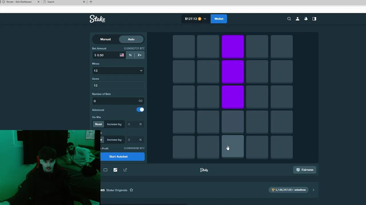Toggle the sidebar panel icon
366x205 pixels.
[x=314, y=19]
